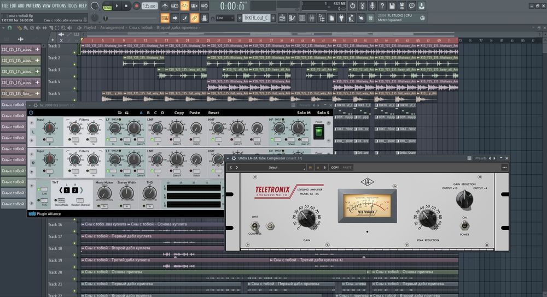The width and height of the screenshot is (547, 297).
Task: Open LA-2A plugin window dropdown arrow
Action: click(228, 158)
